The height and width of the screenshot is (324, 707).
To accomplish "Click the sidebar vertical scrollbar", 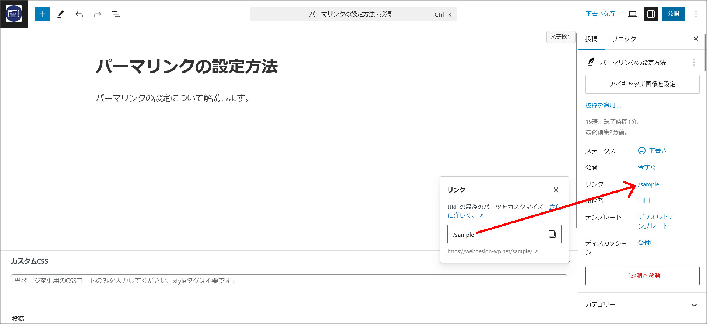I will (x=705, y=52).
